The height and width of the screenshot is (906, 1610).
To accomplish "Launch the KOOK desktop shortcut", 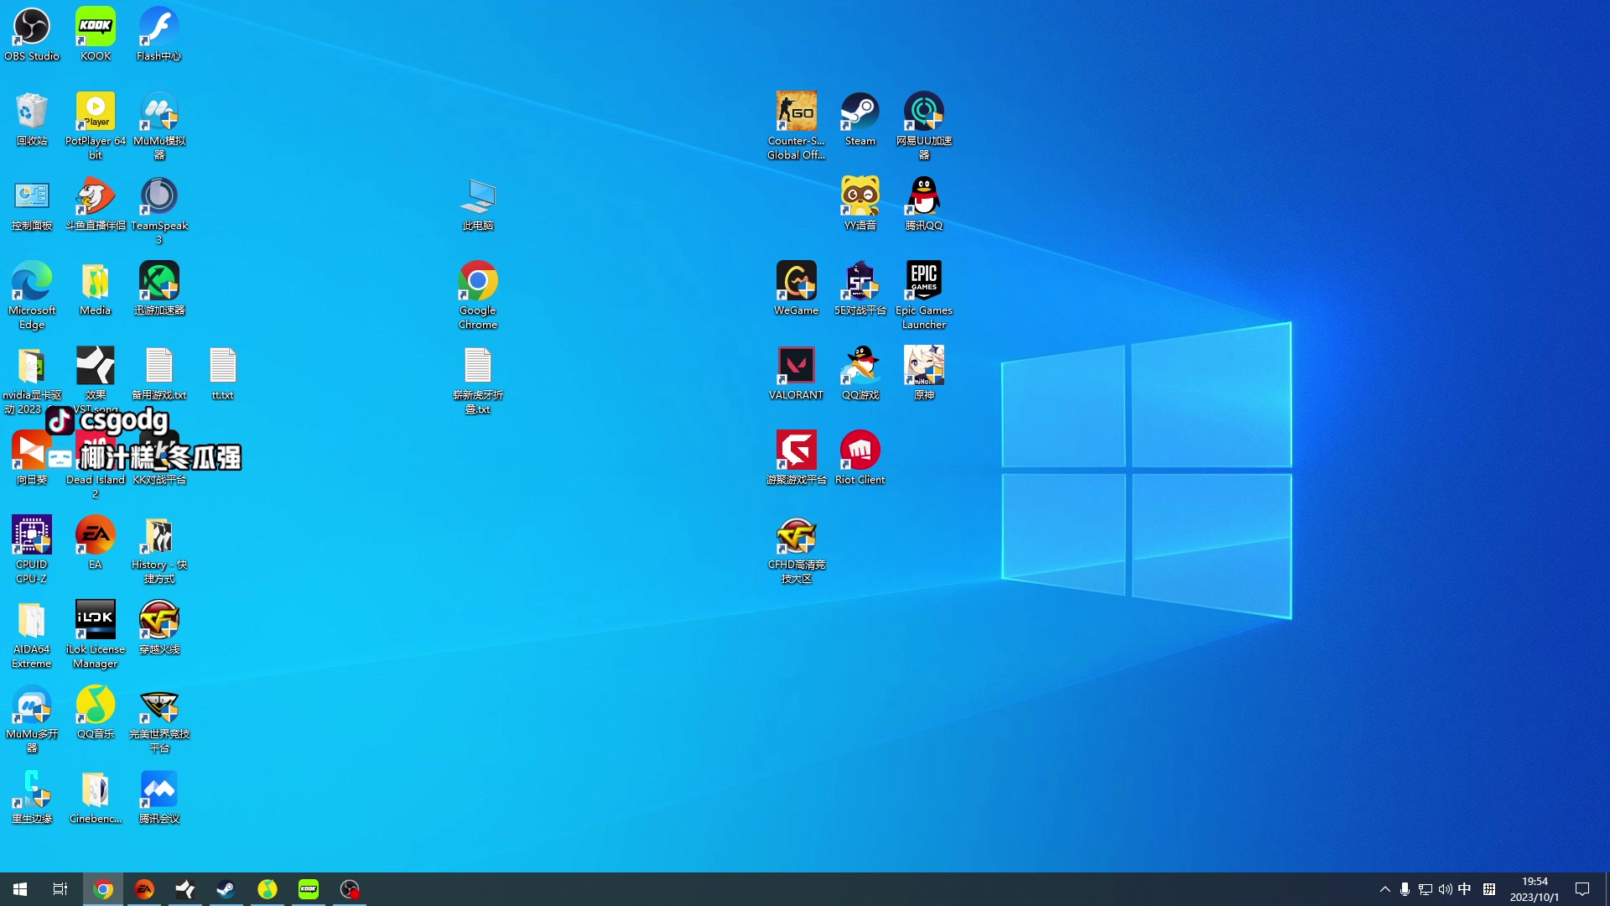I will pyautogui.click(x=96, y=34).
